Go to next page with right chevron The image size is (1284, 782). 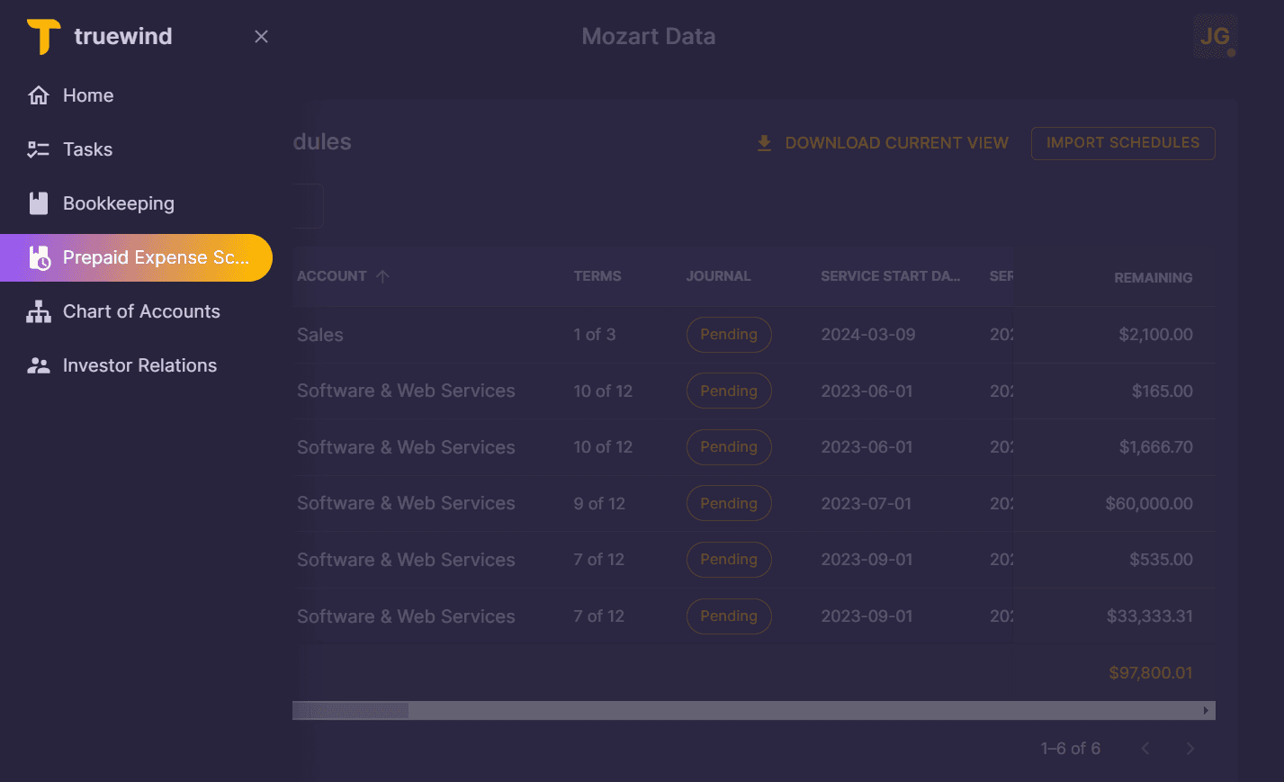[x=1190, y=748]
